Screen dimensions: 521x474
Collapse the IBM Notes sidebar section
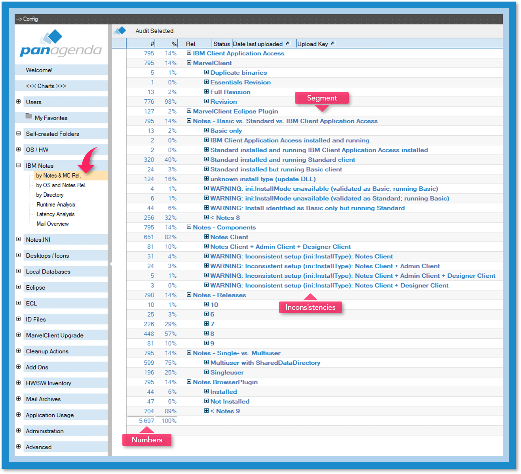(x=19, y=165)
